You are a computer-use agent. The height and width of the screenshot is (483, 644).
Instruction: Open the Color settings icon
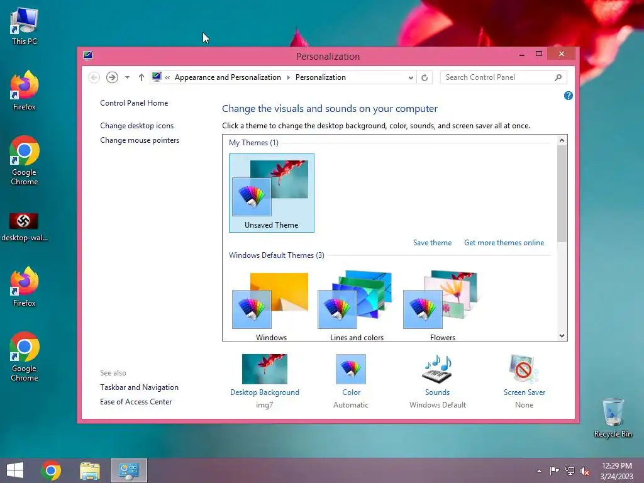tap(351, 369)
